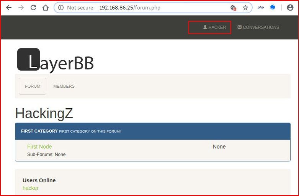Open the browser home page
This screenshot has height=196, width=299.
(x=46, y=8)
